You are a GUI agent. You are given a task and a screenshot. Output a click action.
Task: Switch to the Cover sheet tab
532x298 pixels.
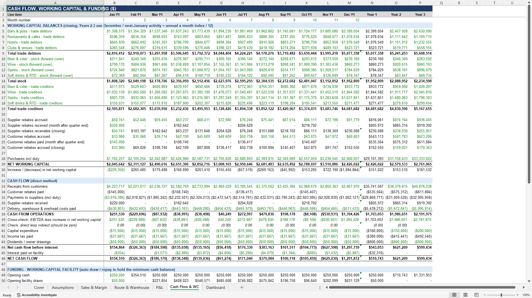click(39, 287)
